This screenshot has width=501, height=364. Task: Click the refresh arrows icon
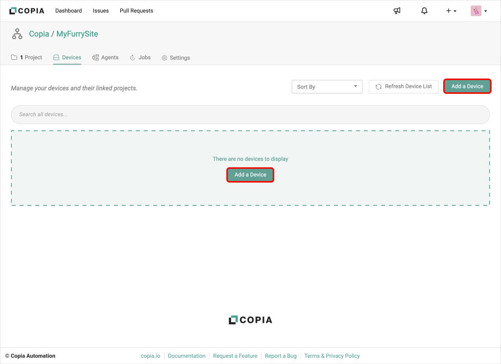coord(378,87)
